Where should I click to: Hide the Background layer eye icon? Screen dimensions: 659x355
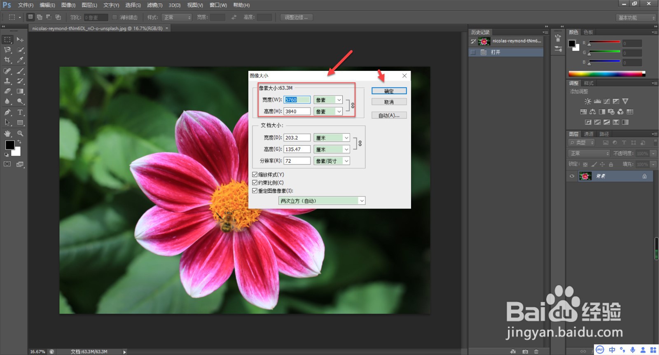click(572, 176)
